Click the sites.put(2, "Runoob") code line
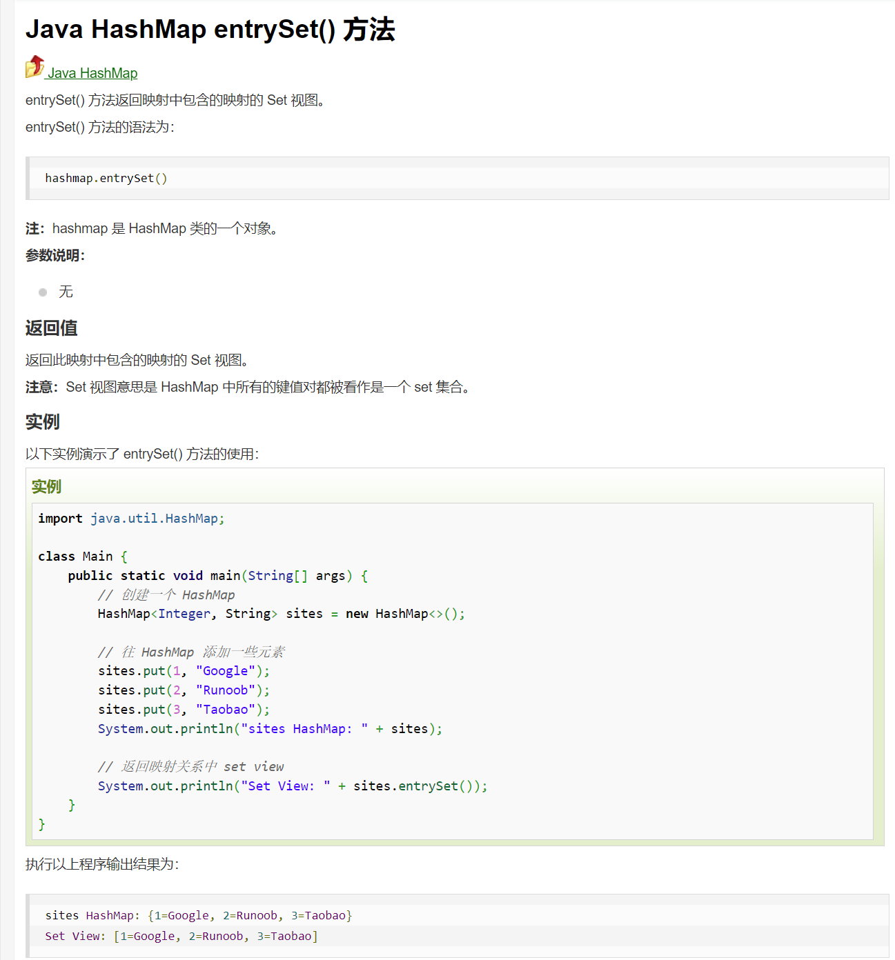Viewport: 895px width, 960px height. pyautogui.click(x=183, y=690)
